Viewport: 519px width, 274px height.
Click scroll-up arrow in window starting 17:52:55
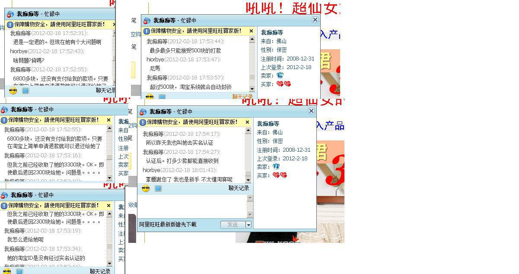pyautogui.click(x=109, y=129)
